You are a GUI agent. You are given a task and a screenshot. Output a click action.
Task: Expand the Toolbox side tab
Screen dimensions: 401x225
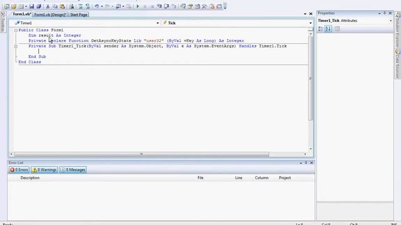(3, 22)
